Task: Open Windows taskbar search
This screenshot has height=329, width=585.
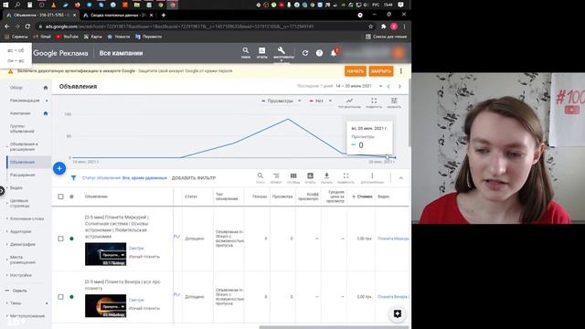Action: tap(17, 5)
